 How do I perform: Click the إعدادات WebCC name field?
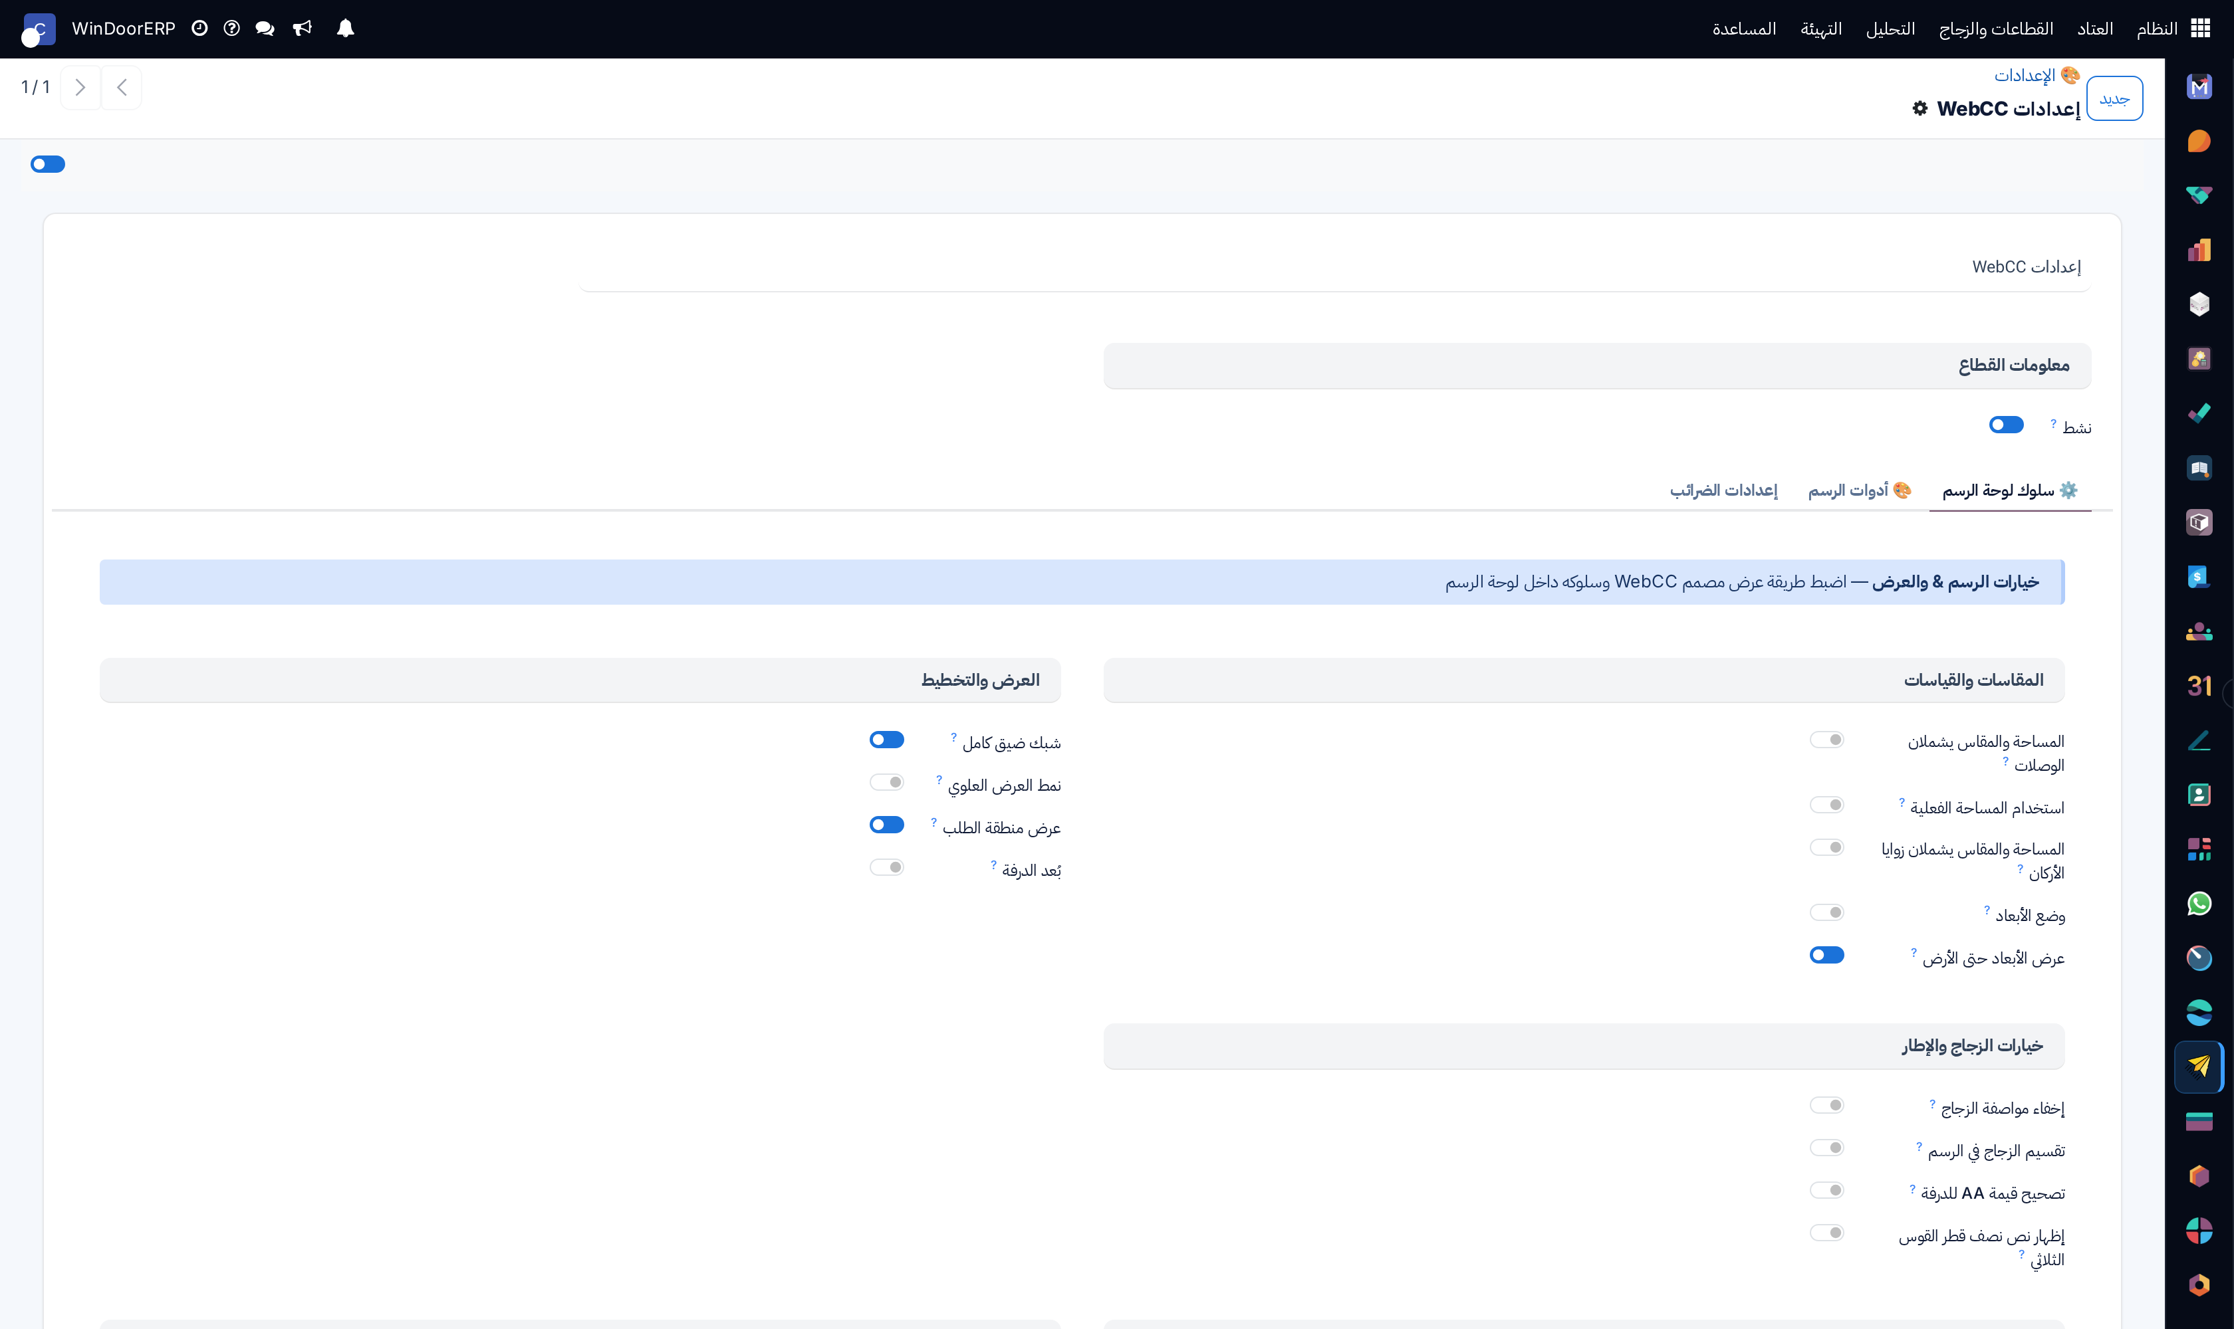tap(1334, 267)
